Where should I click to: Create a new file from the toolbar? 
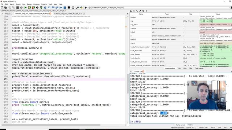pyautogui.click(x=2, y=8)
